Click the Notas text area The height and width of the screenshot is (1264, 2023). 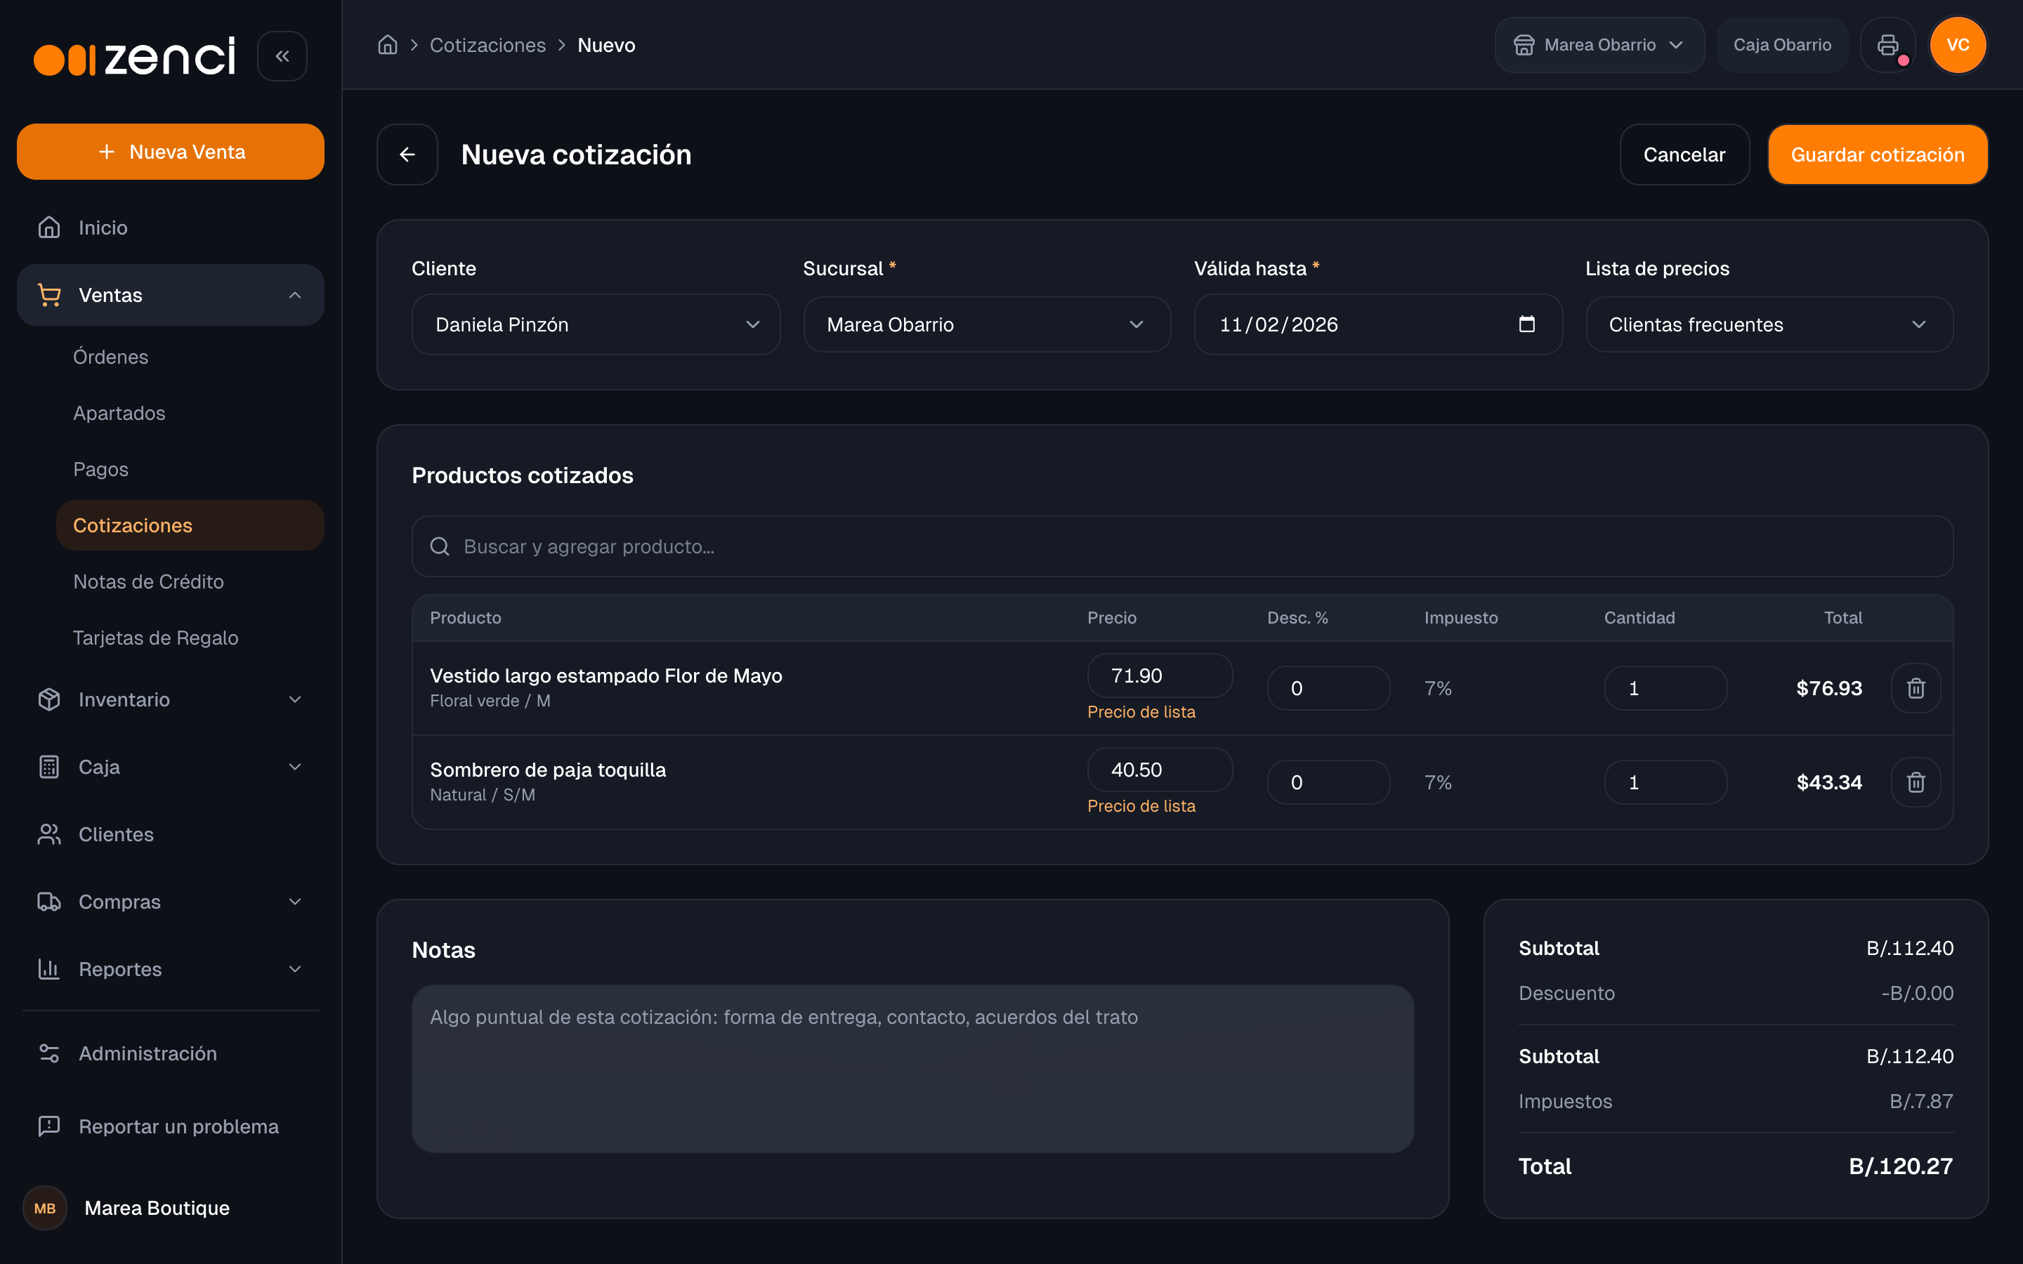tap(913, 1068)
